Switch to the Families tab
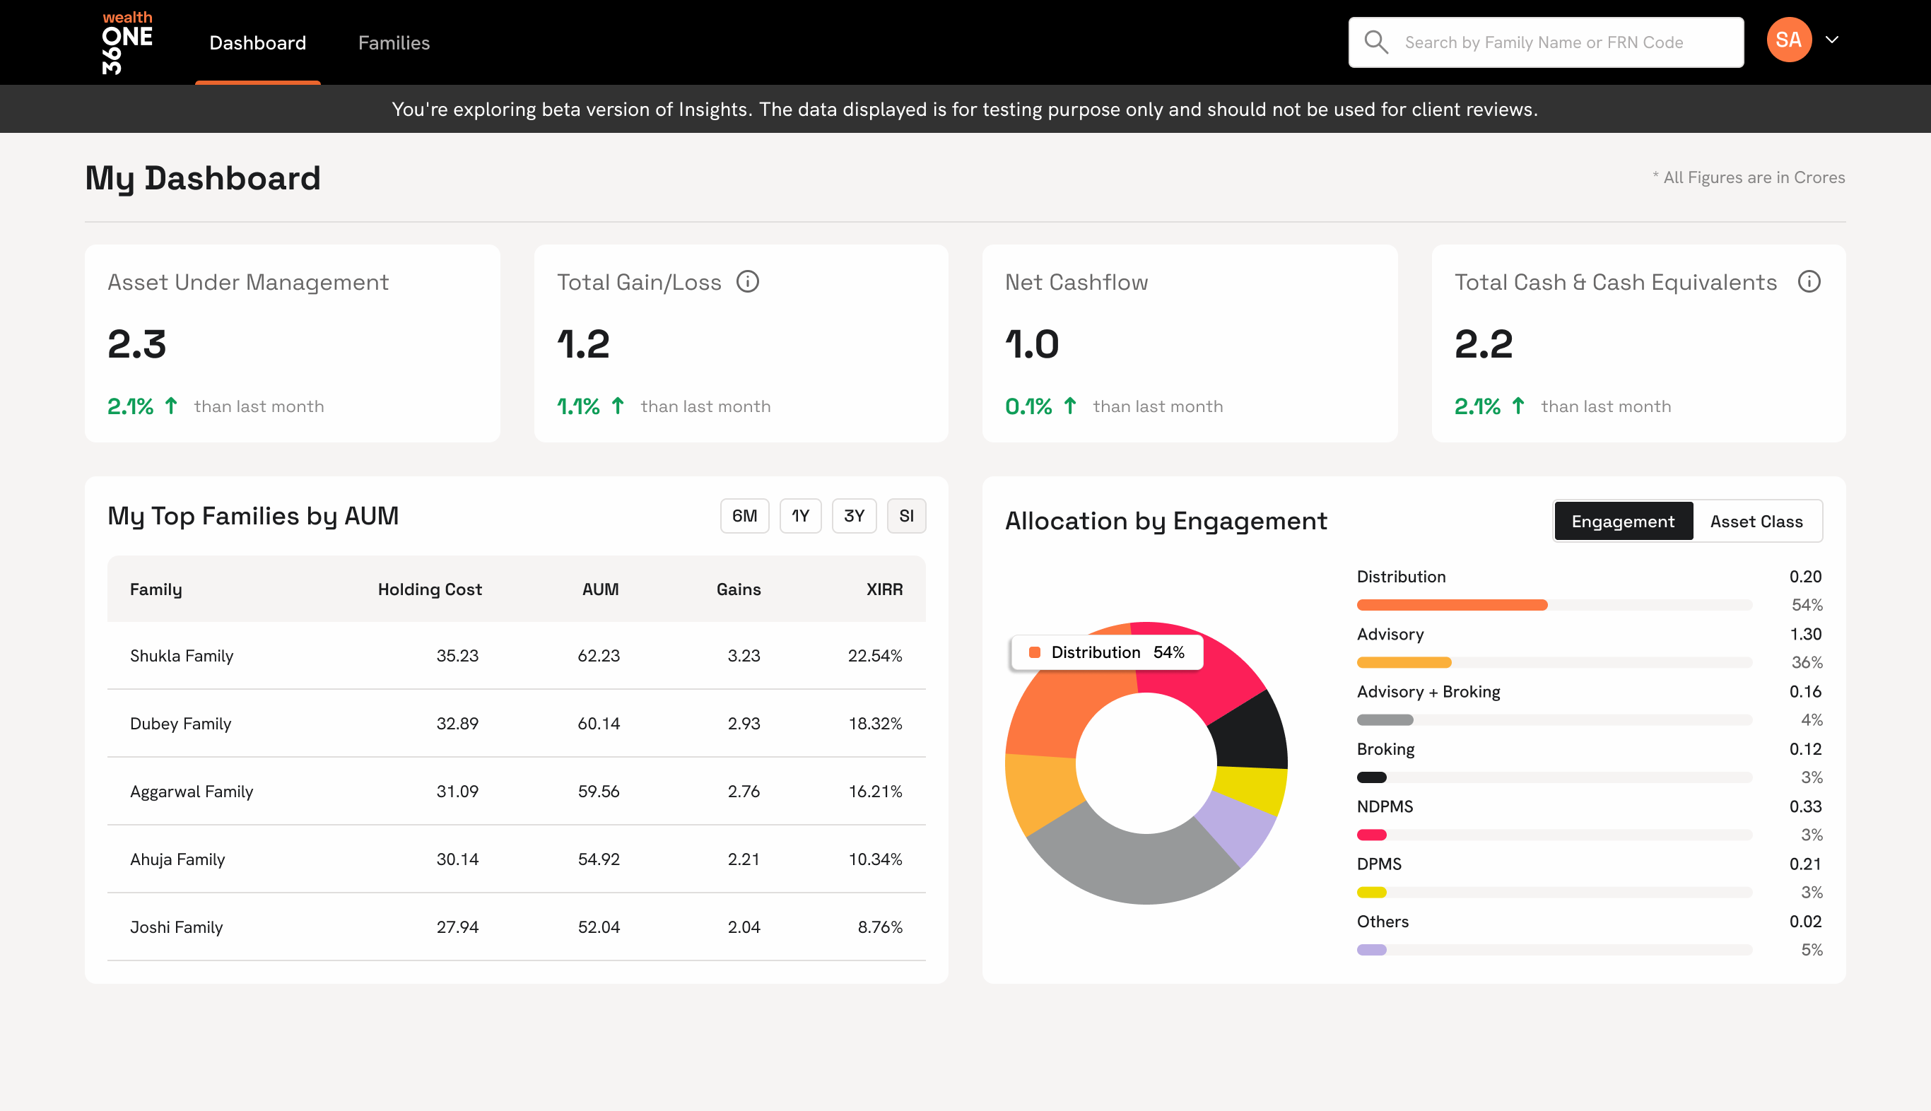 pos(394,42)
